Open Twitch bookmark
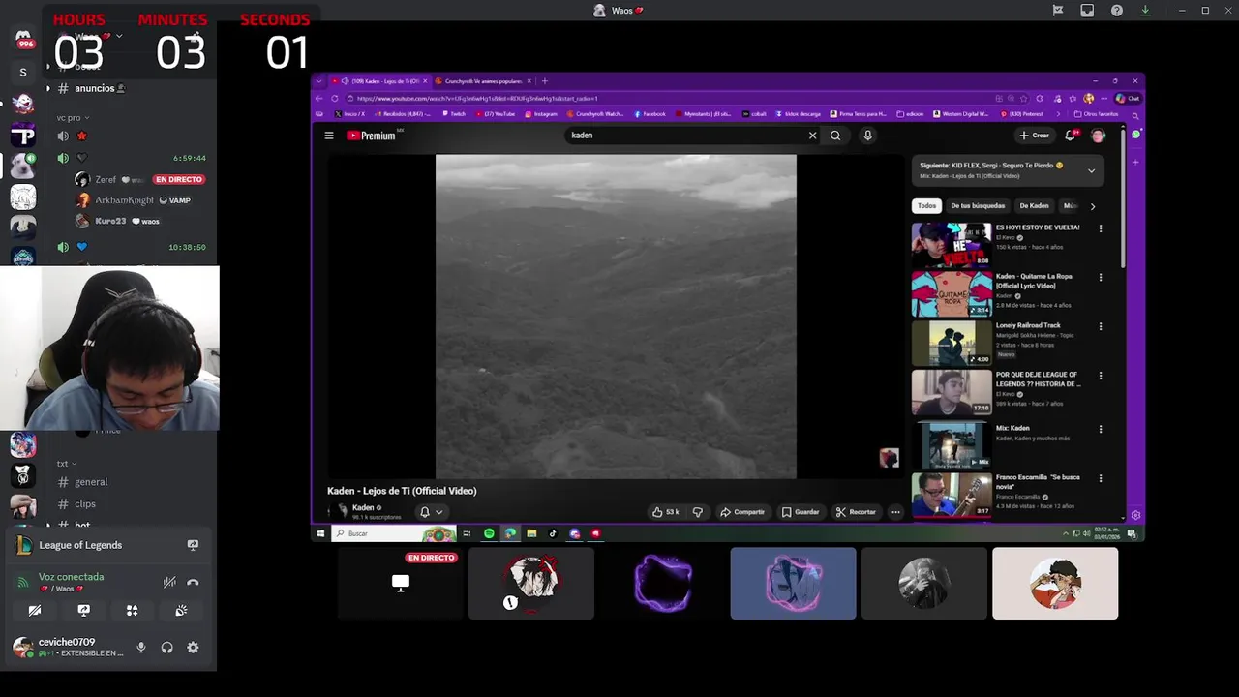The width and height of the screenshot is (1239, 697). tap(453, 114)
